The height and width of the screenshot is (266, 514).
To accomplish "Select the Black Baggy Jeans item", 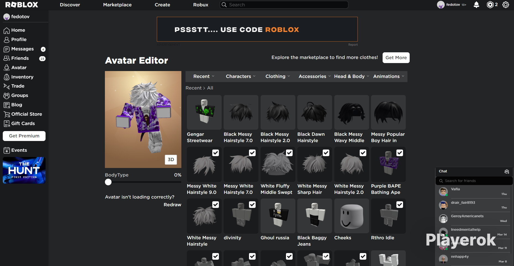I will 315,216.
